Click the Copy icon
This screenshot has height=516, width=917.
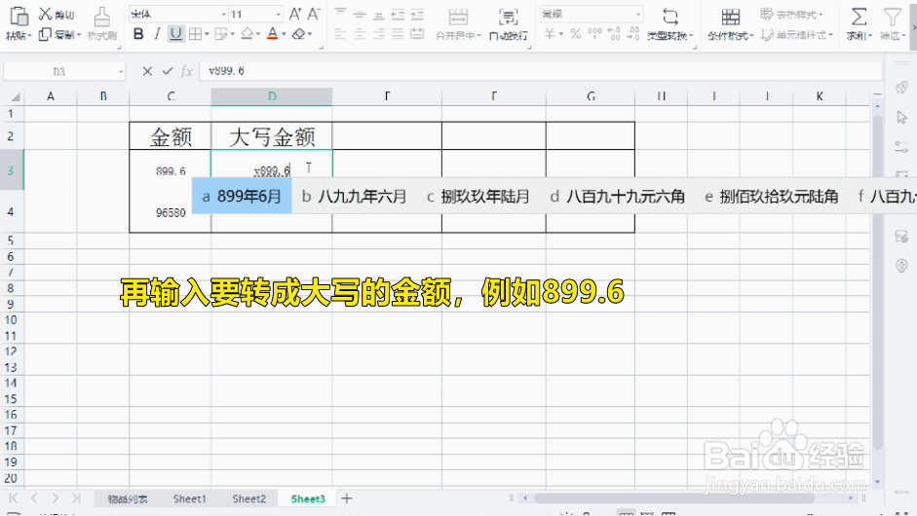coord(45,35)
